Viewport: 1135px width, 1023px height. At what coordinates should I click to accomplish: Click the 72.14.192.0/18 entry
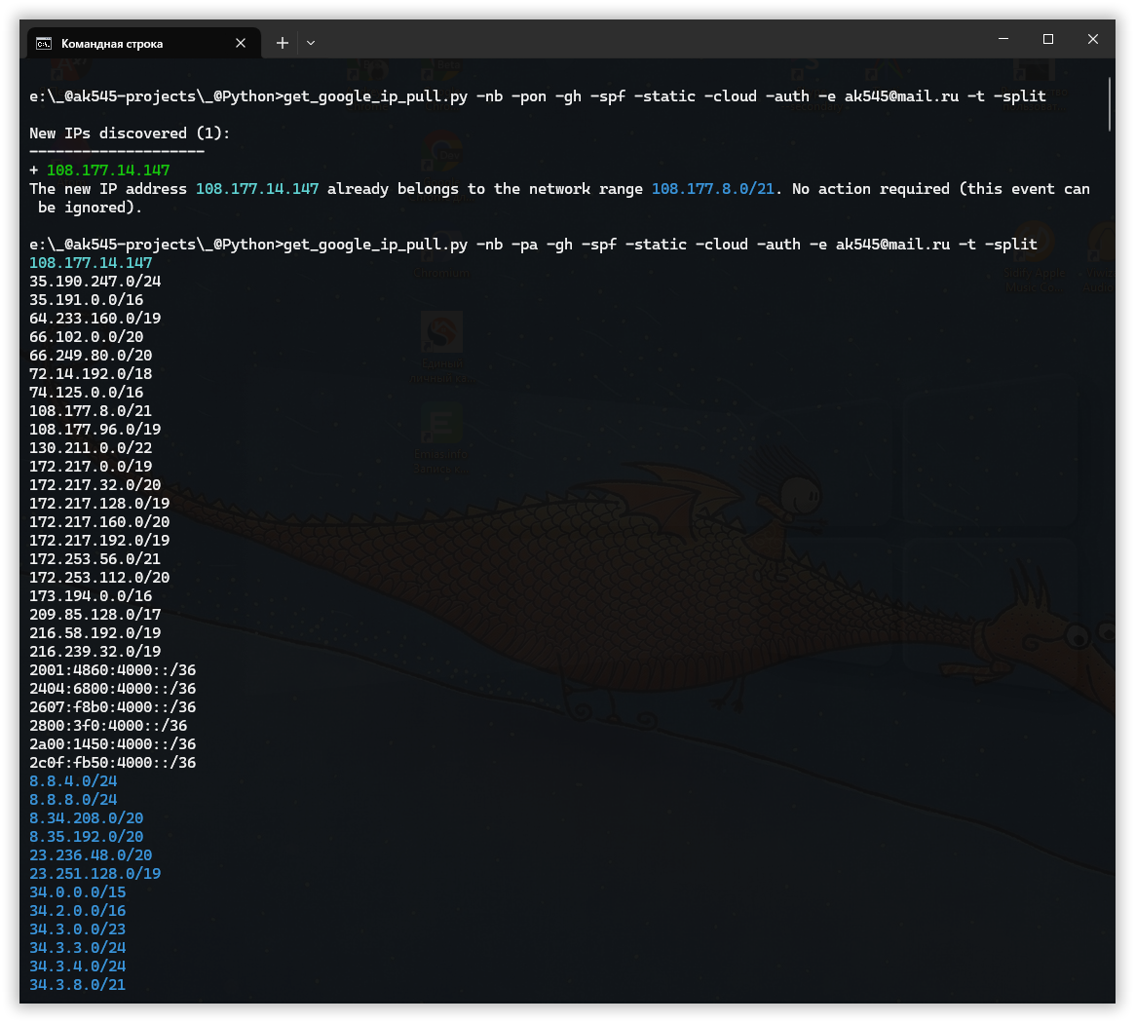coord(91,373)
